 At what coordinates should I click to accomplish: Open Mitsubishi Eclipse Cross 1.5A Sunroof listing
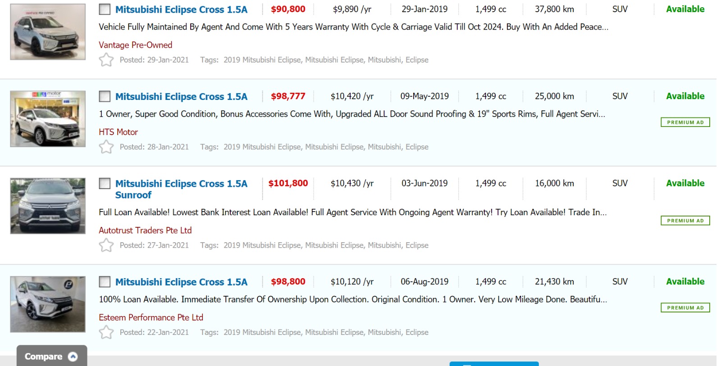(x=181, y=189)
